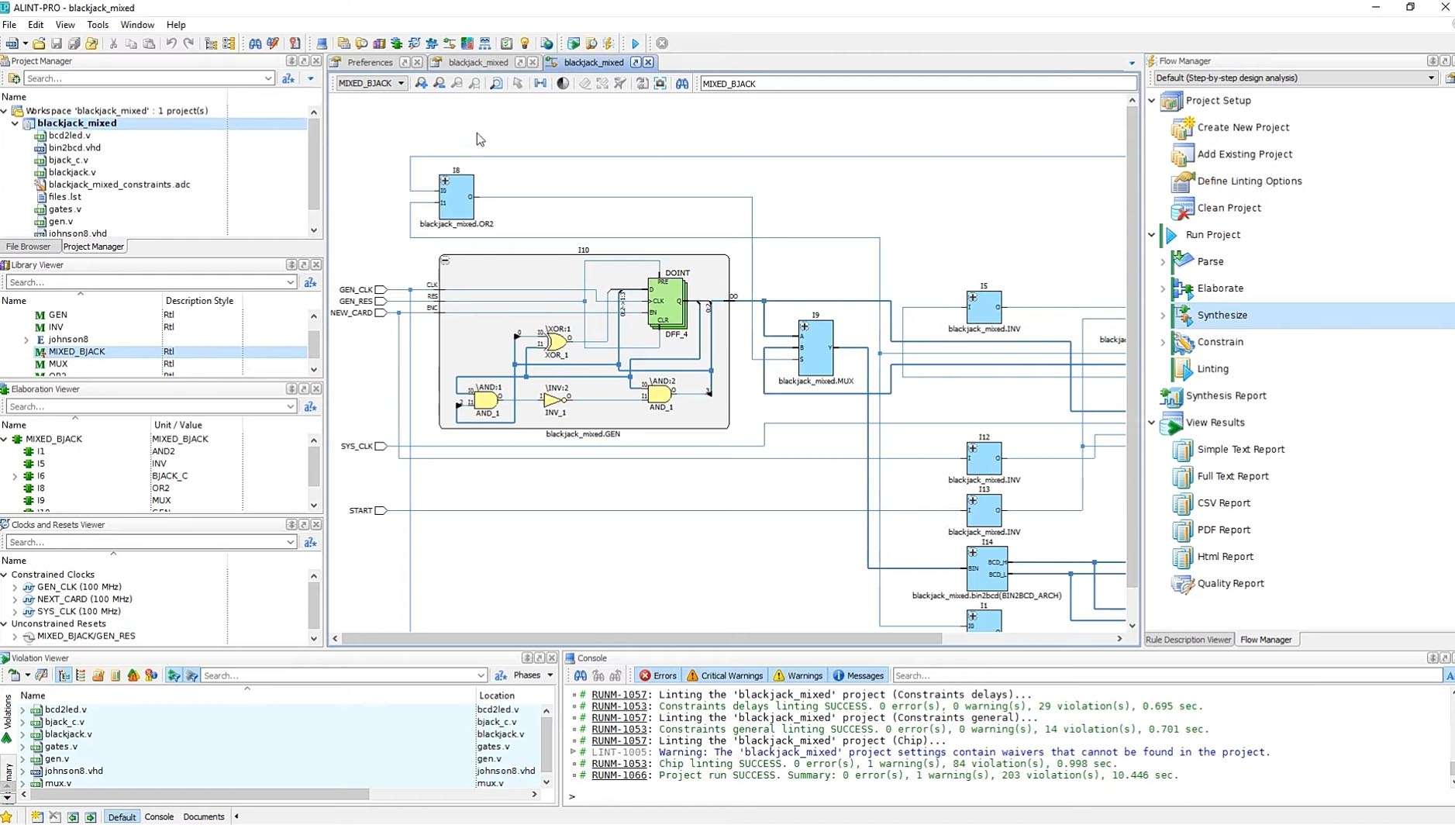Toggle the Errors filter in Console
This screenshot has height=825, width=1455.
tap(657, 675)
